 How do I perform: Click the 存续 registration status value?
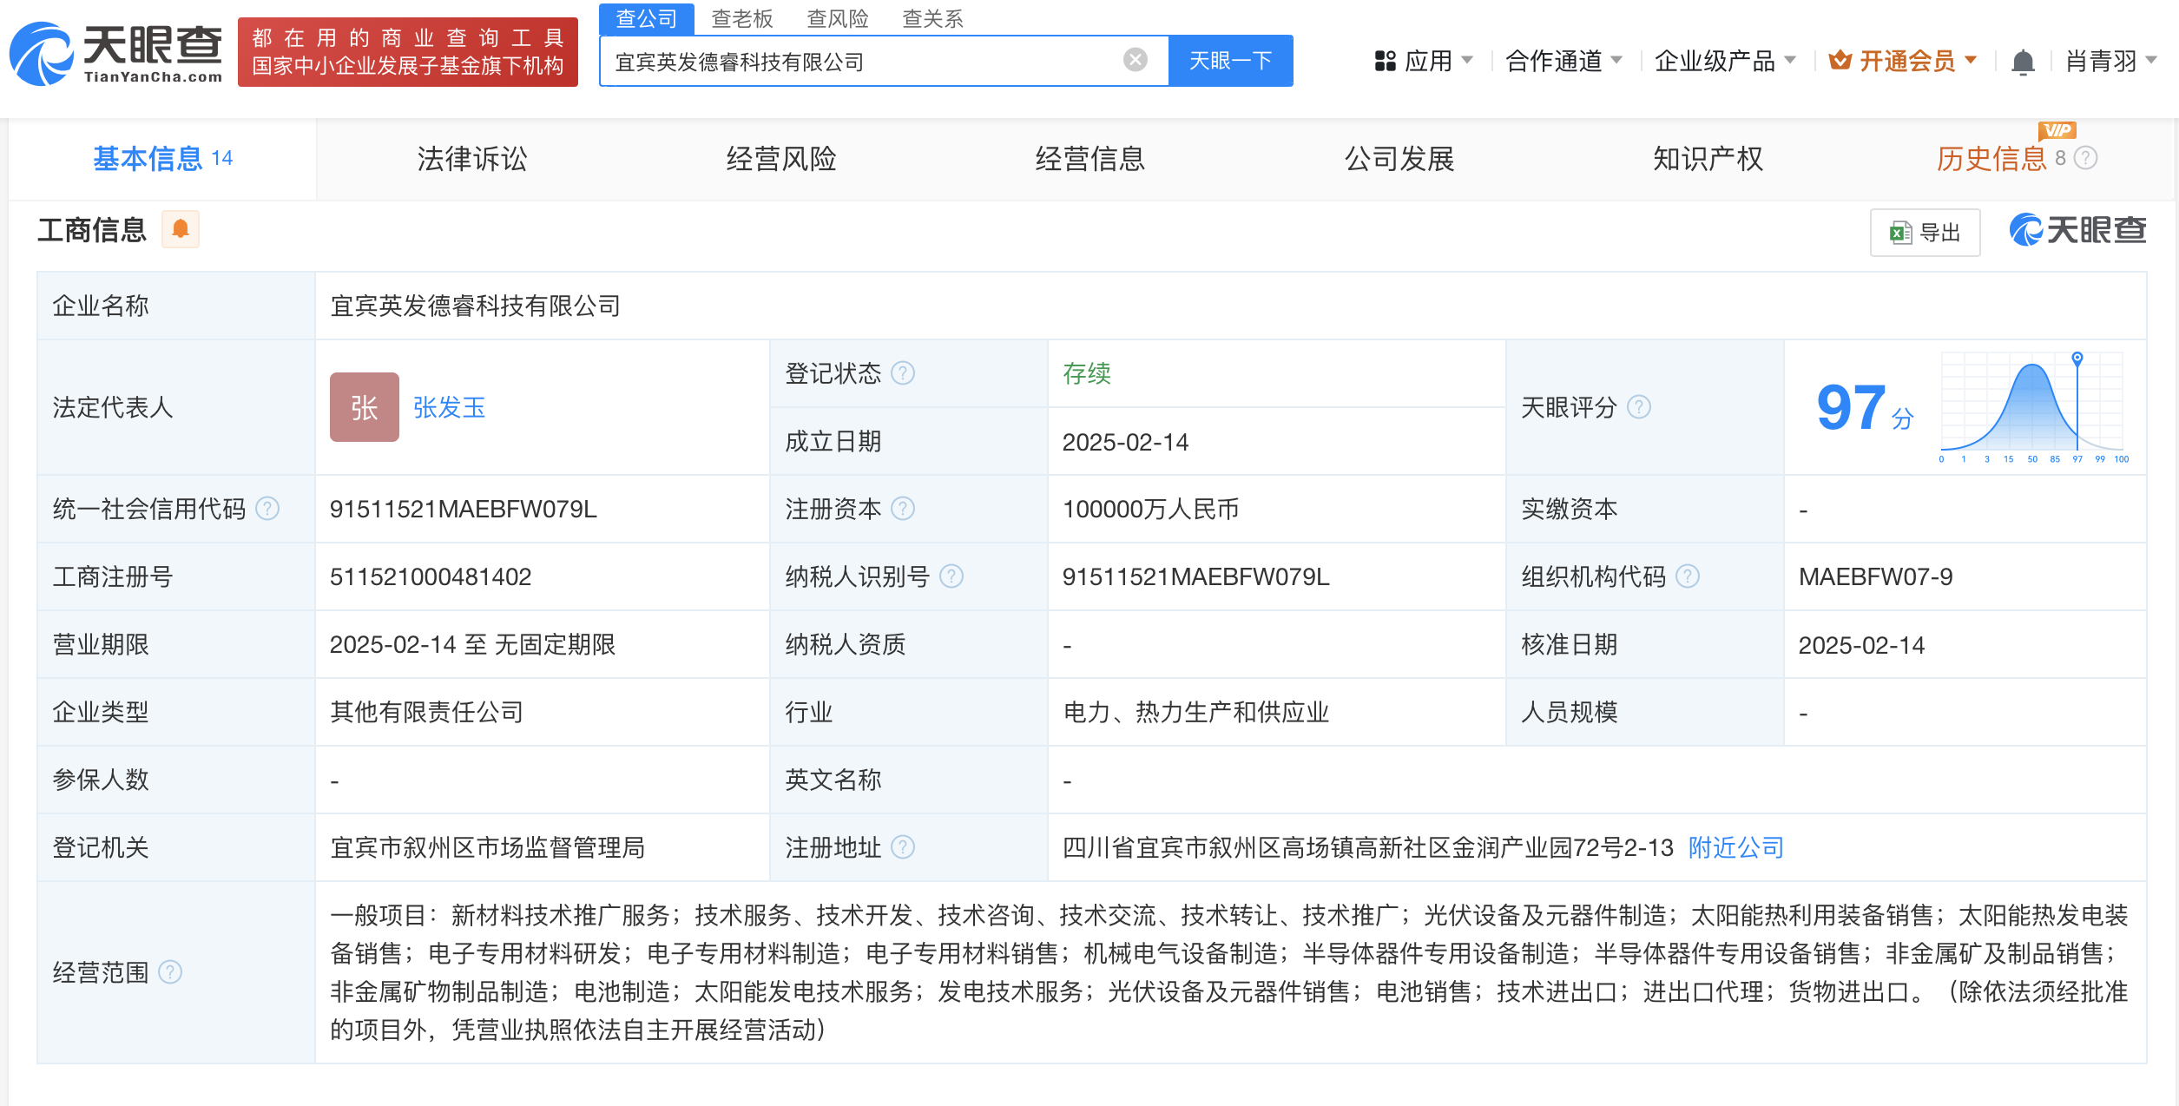pos(1087,373)
